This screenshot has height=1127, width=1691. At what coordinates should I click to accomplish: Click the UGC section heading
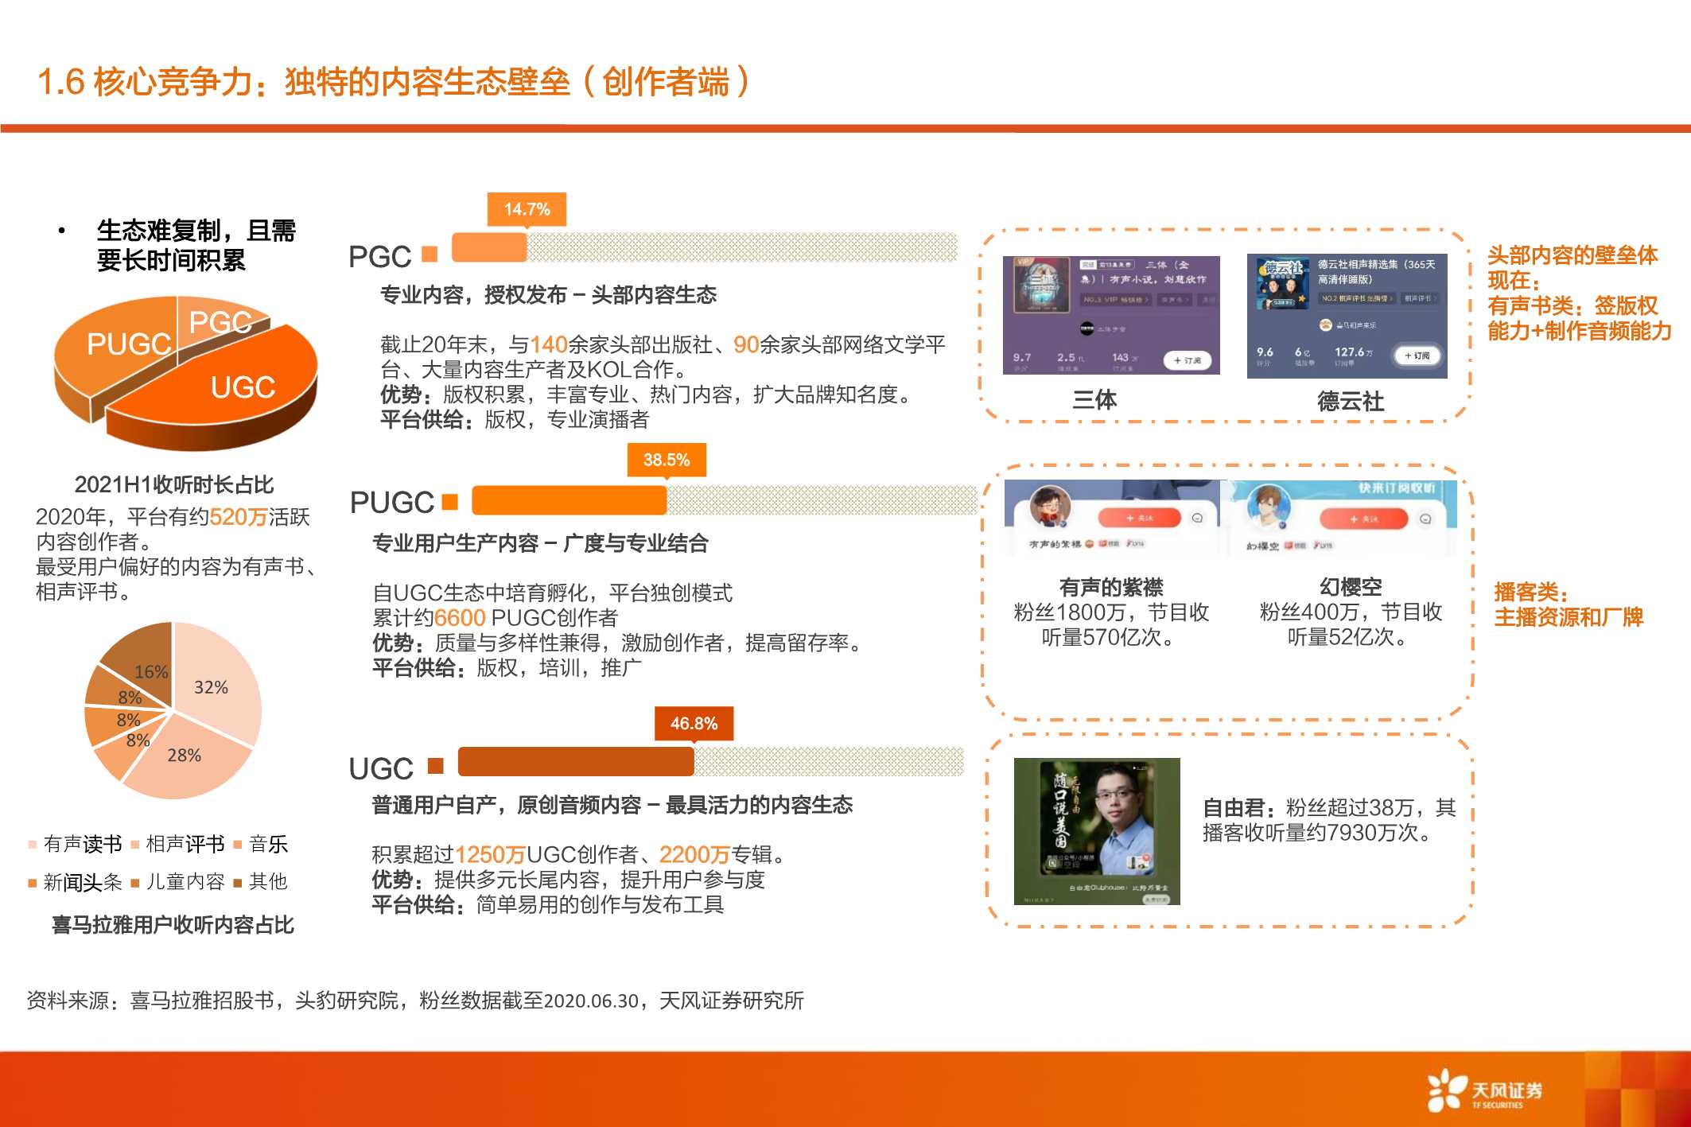coord(381,769)
